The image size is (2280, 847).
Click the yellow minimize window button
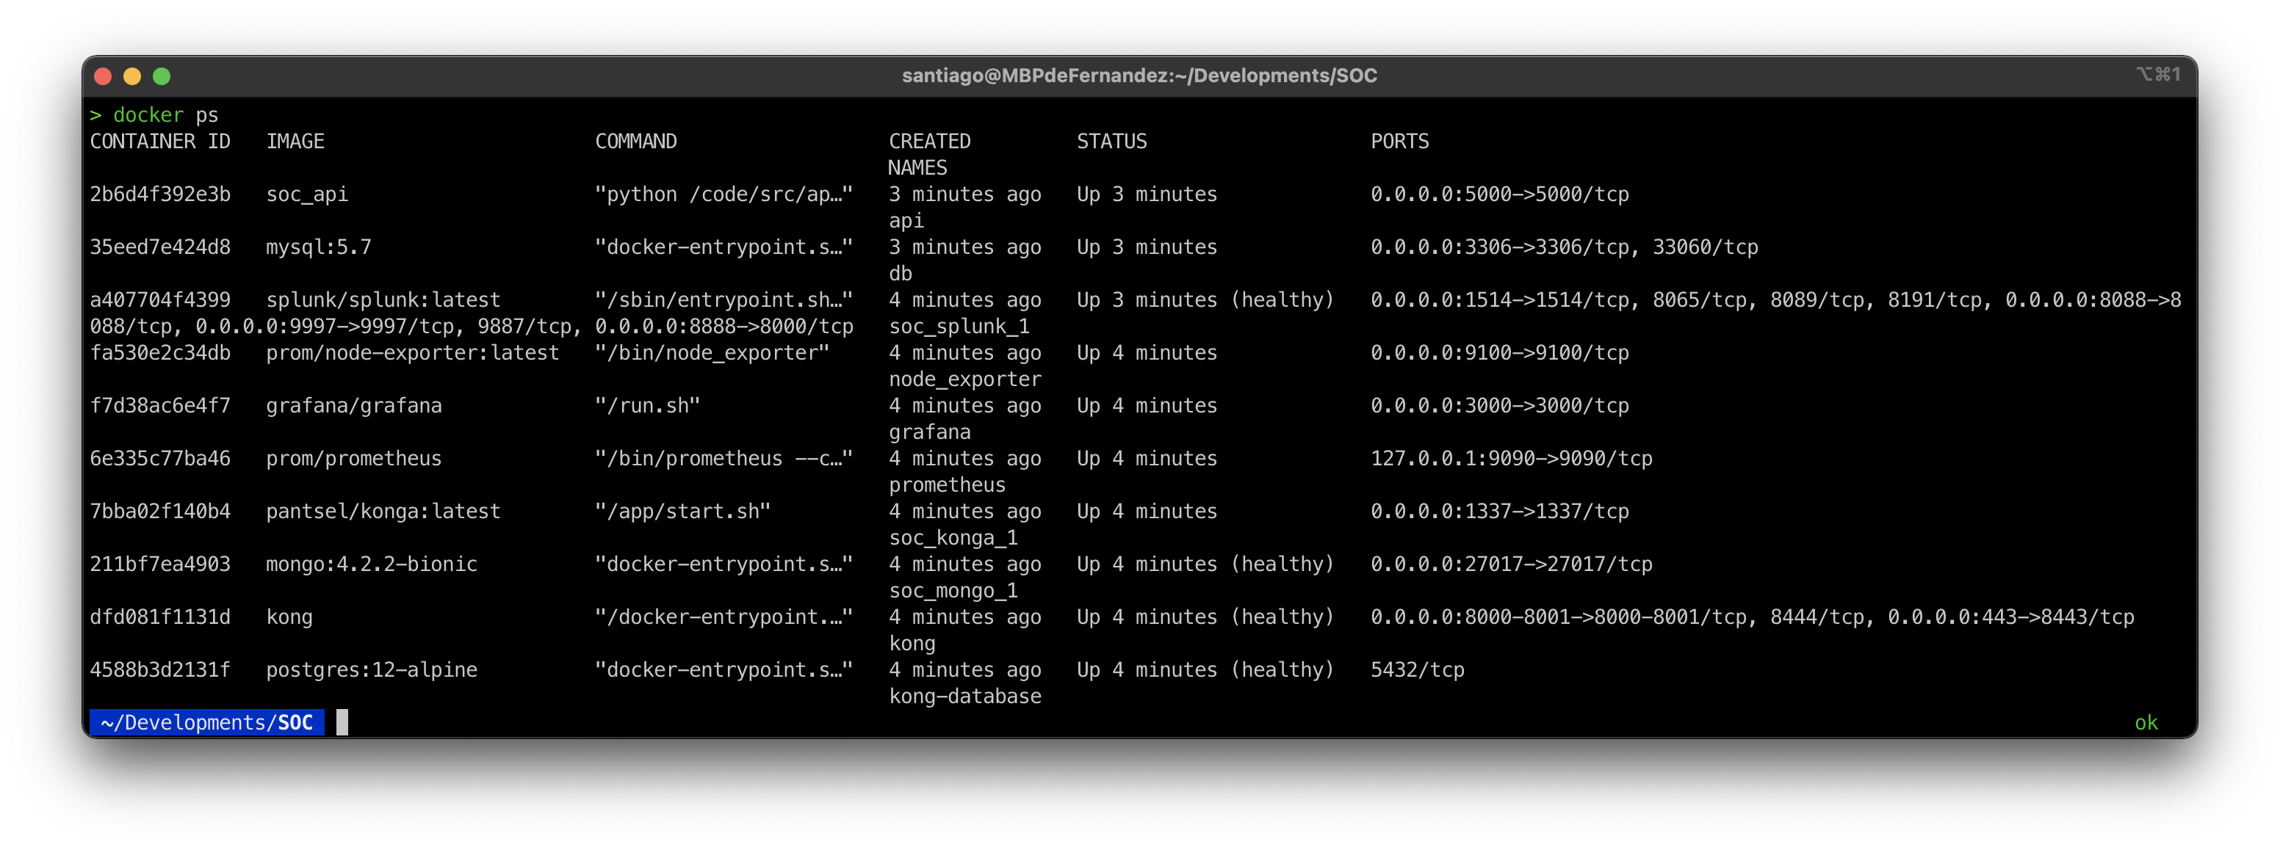pos(132,76)
